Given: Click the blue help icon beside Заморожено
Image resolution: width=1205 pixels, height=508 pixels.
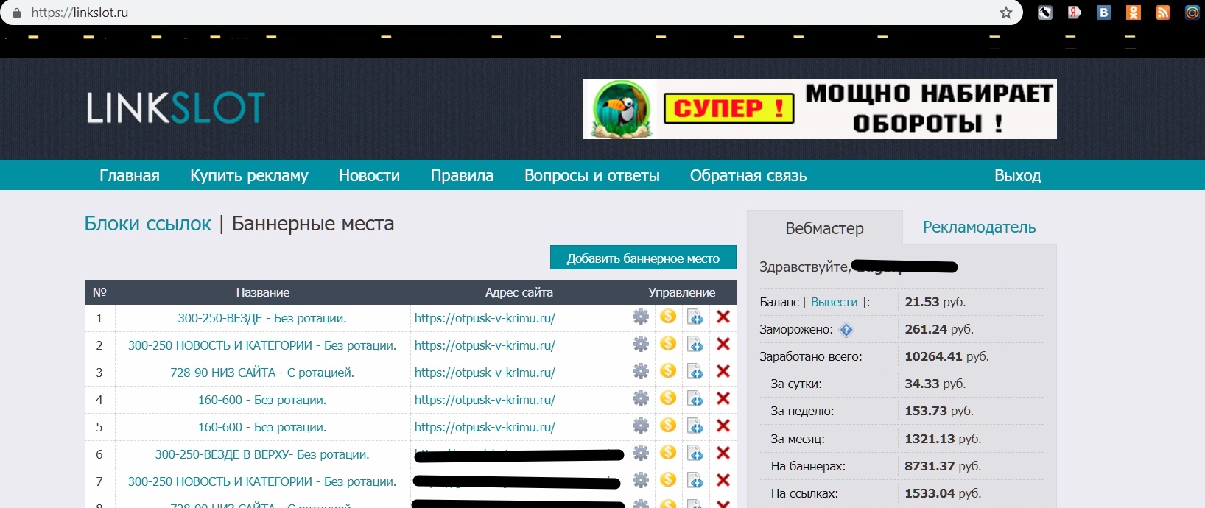Looking at the screenshot, I should [846, 330].
